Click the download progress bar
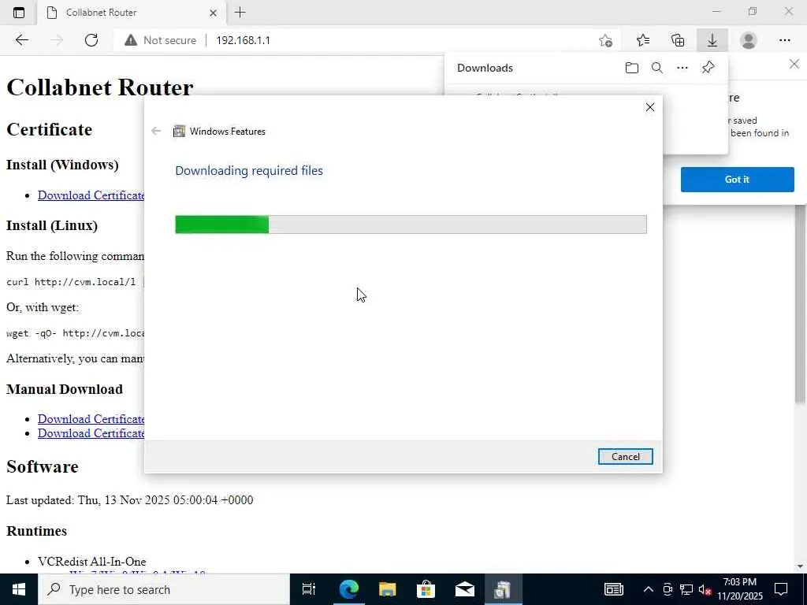807x605 pixels. pyautogui.click(x=411, y=225)
